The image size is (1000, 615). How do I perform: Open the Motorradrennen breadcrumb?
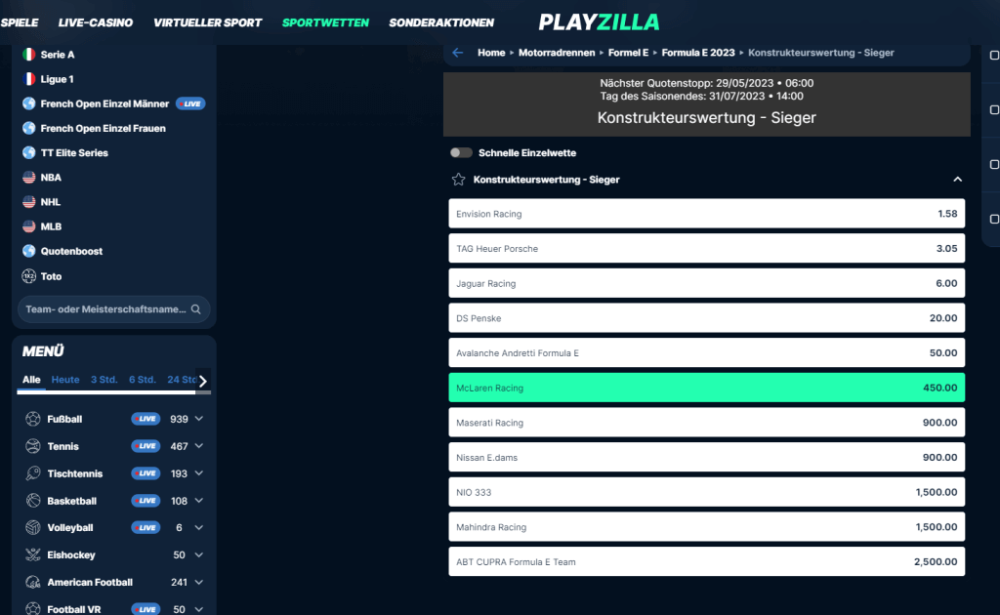tap(557, 53)
